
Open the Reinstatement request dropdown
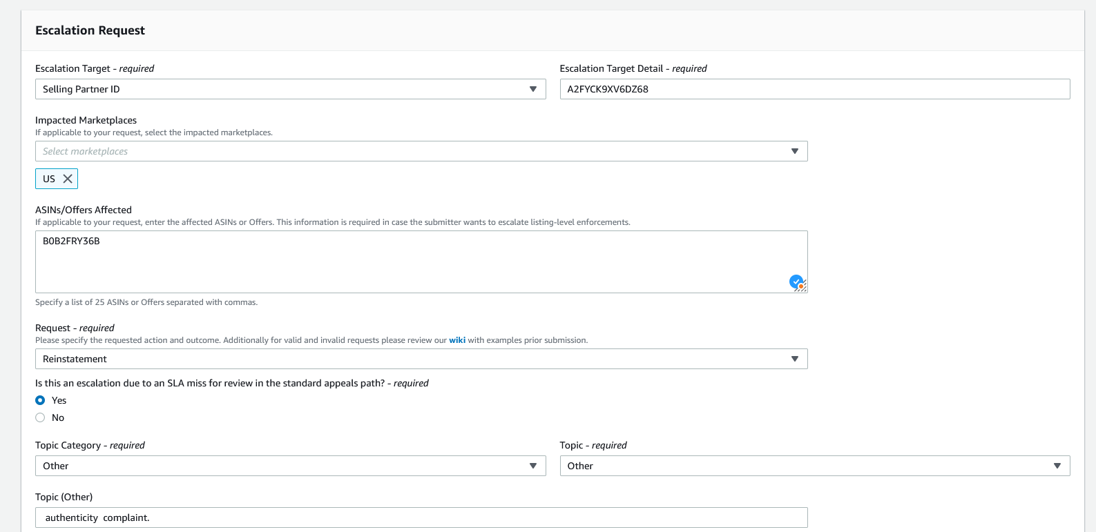tap(414, 359)
